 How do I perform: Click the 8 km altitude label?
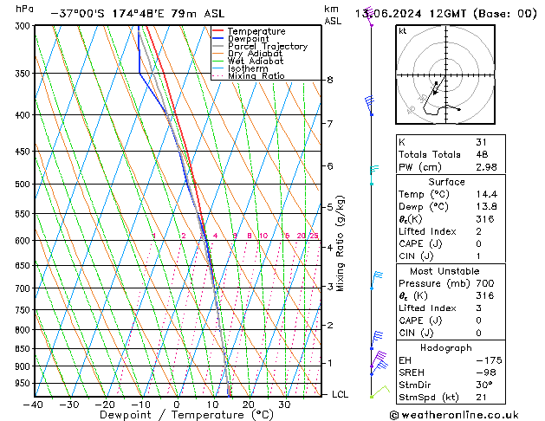[330, 80]
